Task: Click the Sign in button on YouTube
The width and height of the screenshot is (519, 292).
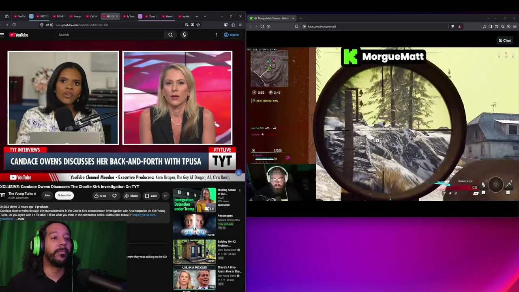Action: 232,35
